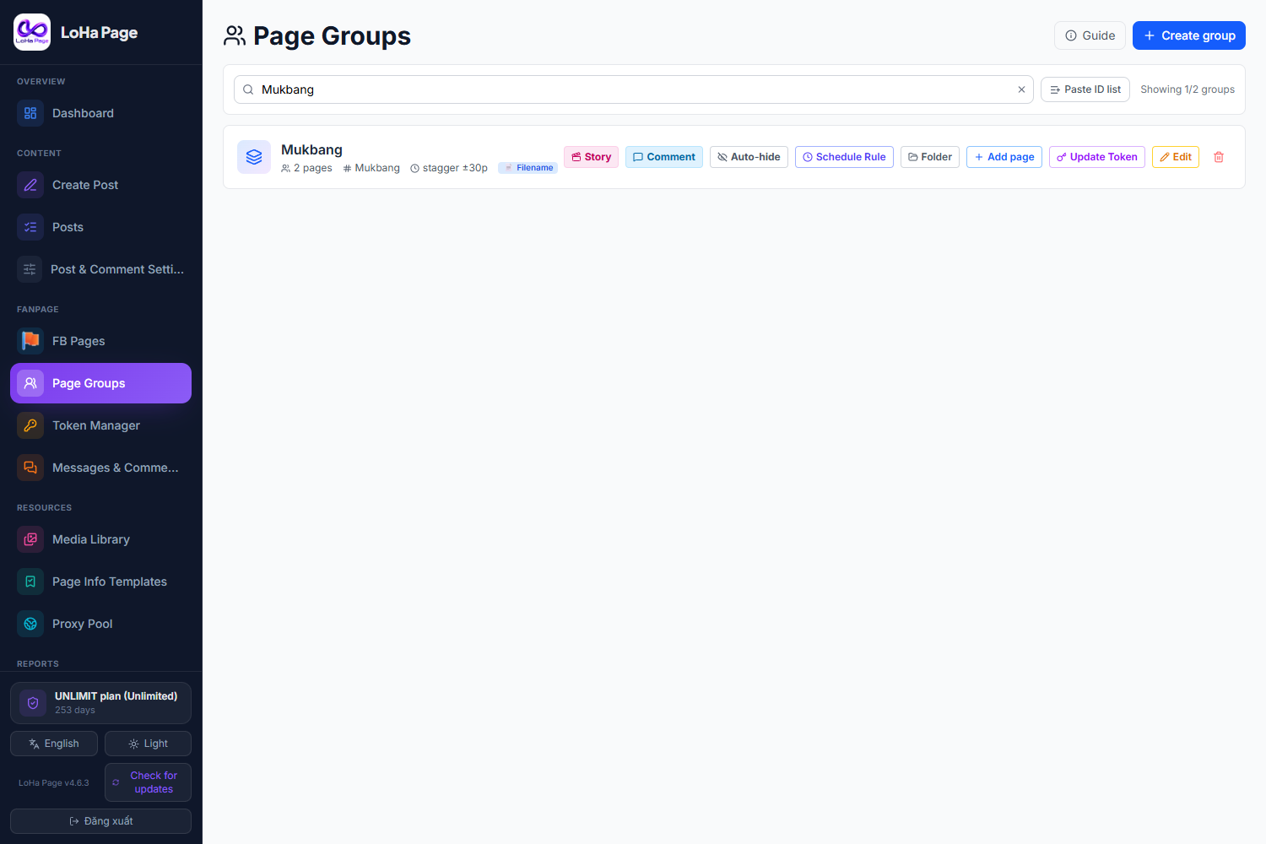This screenshot has height=844, width=1266.
Task: Click the Mukbang group layers icon
Action: pyautogui.click(x=254, y=157)
